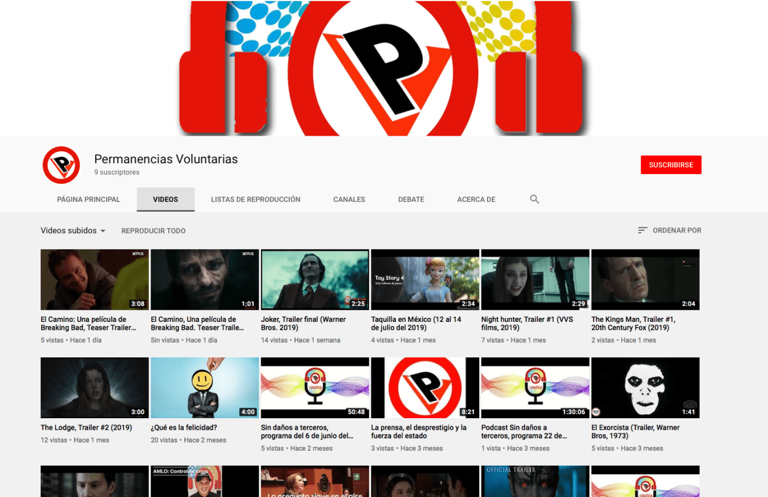768x497 pixels.
Task: Click the Permanencias Voluntarias channel avatar
Action: 61,165
